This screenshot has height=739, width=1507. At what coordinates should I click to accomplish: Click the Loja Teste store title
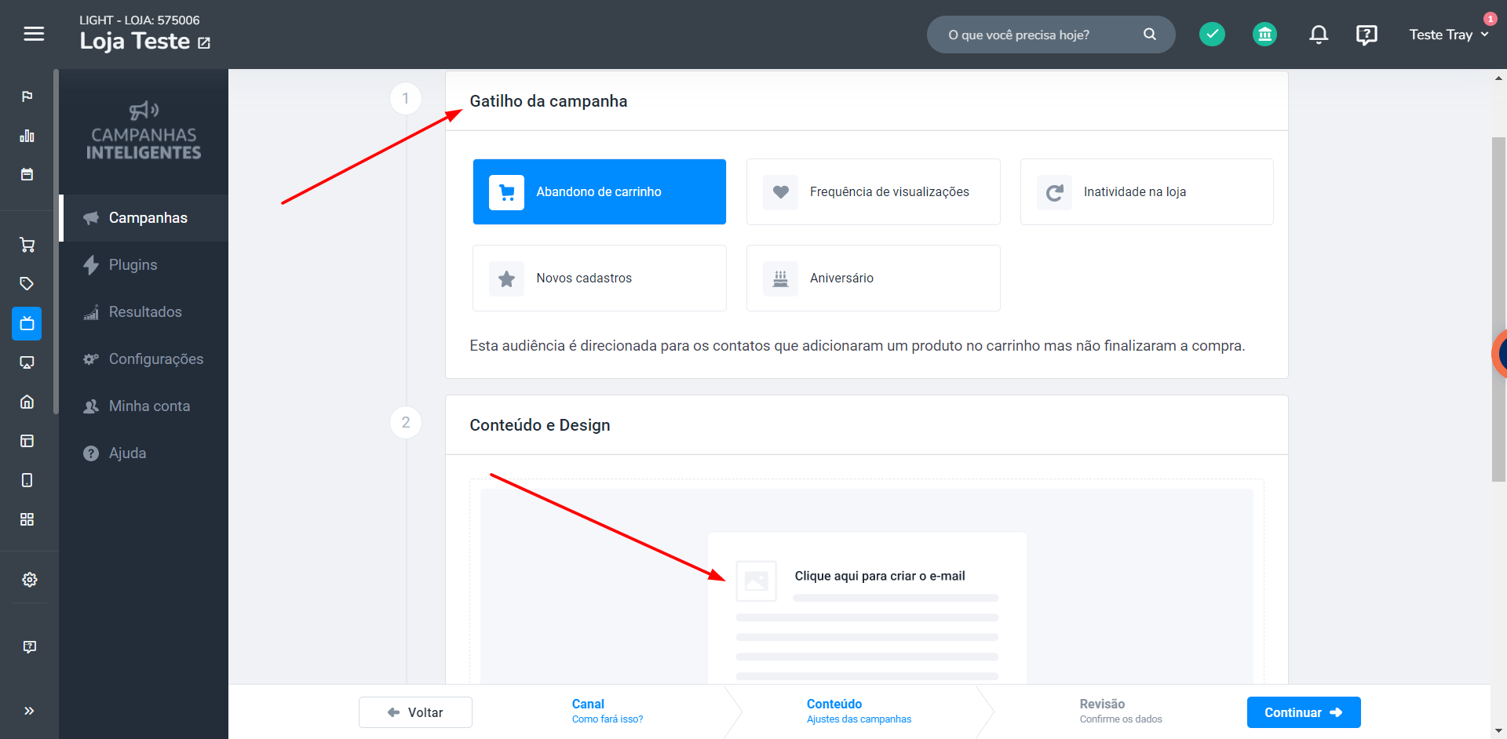pyautogui.click(x=135, y=42)
